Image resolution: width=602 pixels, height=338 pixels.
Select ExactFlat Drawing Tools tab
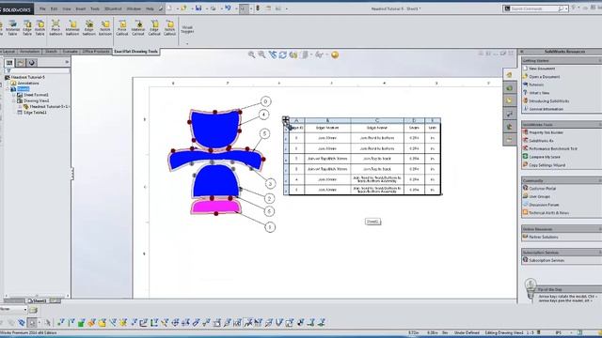coord(135,52)
